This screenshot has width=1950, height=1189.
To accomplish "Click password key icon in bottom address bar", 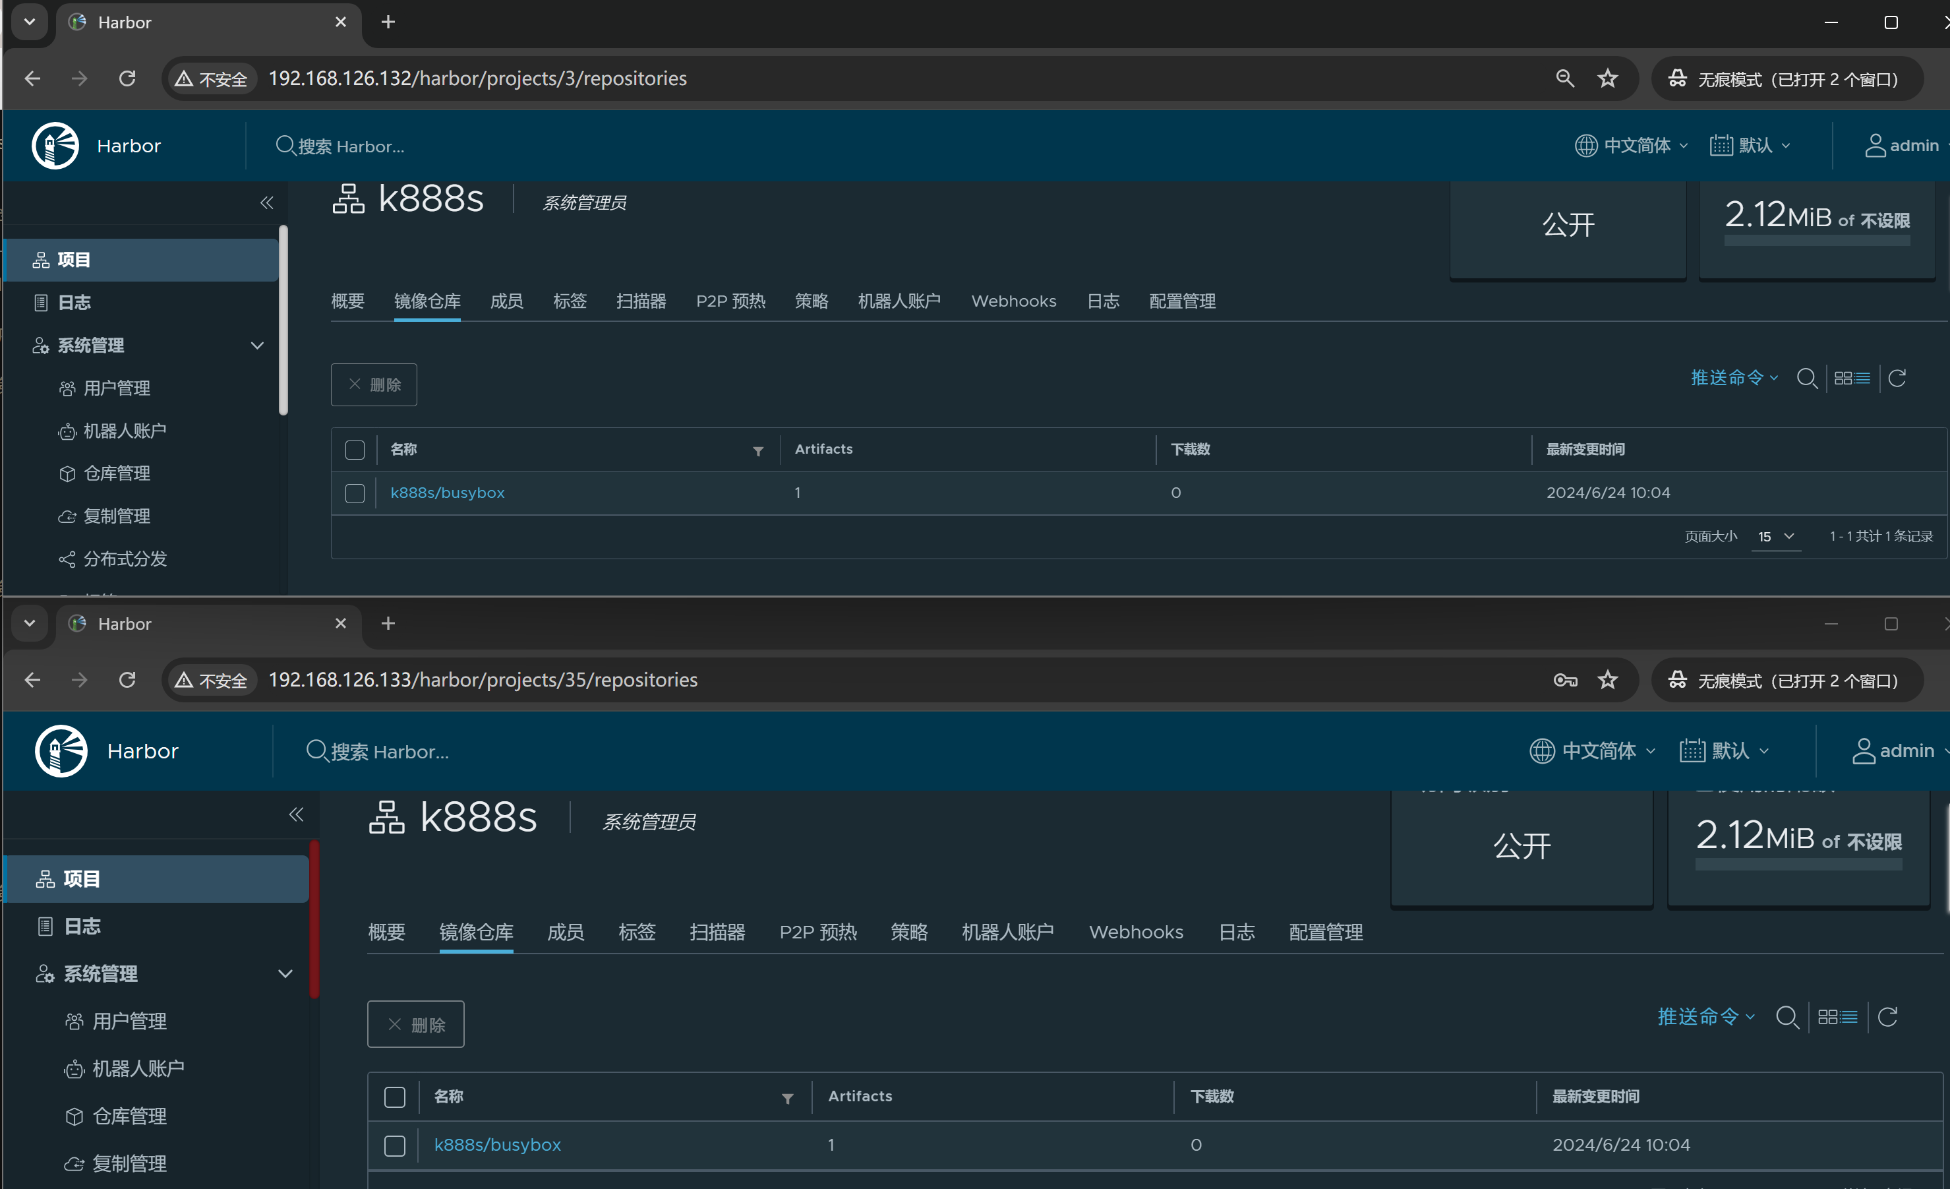I will (1564, 680).
